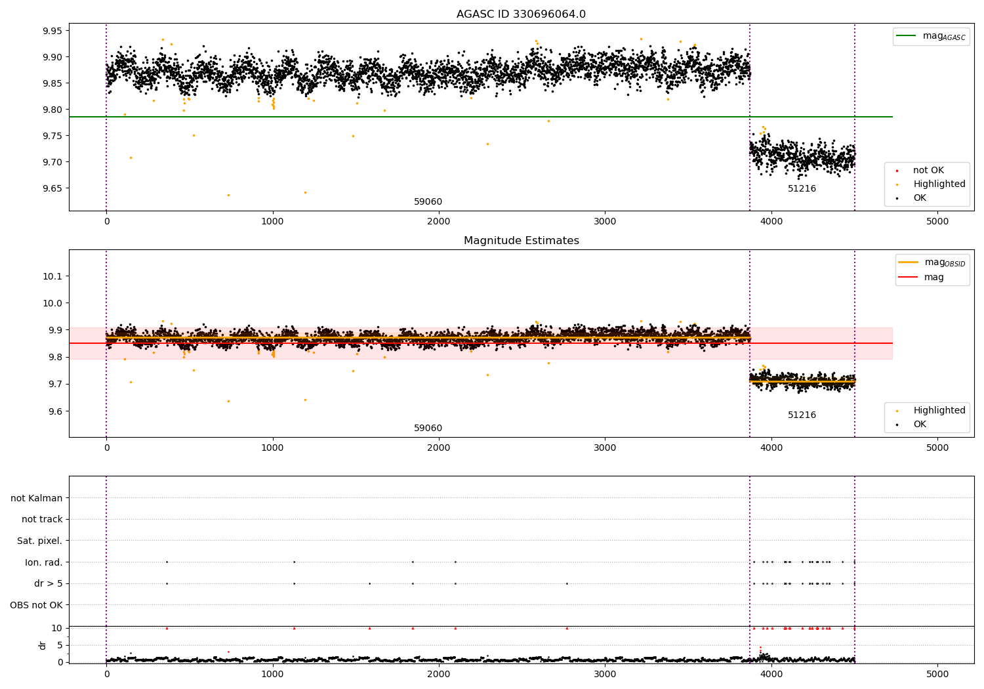Click the 'dr' y-axis label

(43, 645)
